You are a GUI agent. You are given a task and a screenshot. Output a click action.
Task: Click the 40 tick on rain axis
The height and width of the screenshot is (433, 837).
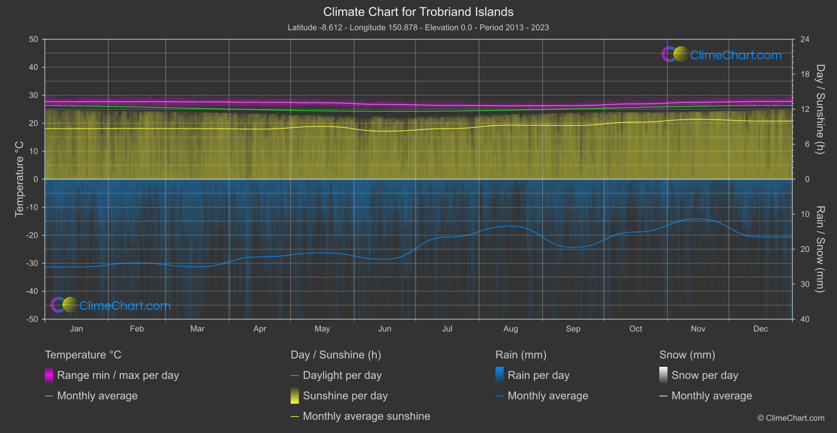coord(805,319)
